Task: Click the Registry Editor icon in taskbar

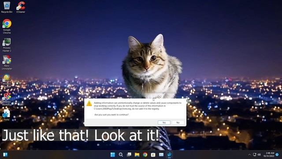Action: tap(169, 155)
